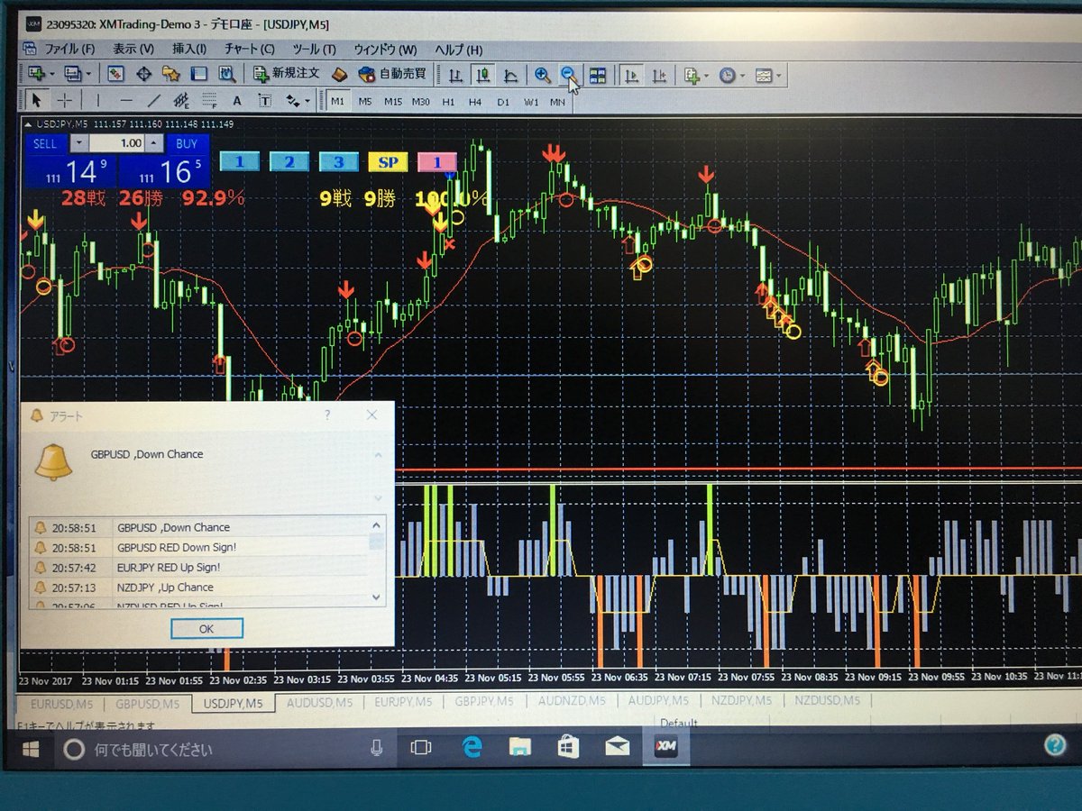Select the crosshair tool
Image resolution: width=1082 pixels, height=811 pixels.
coord(65,100)
